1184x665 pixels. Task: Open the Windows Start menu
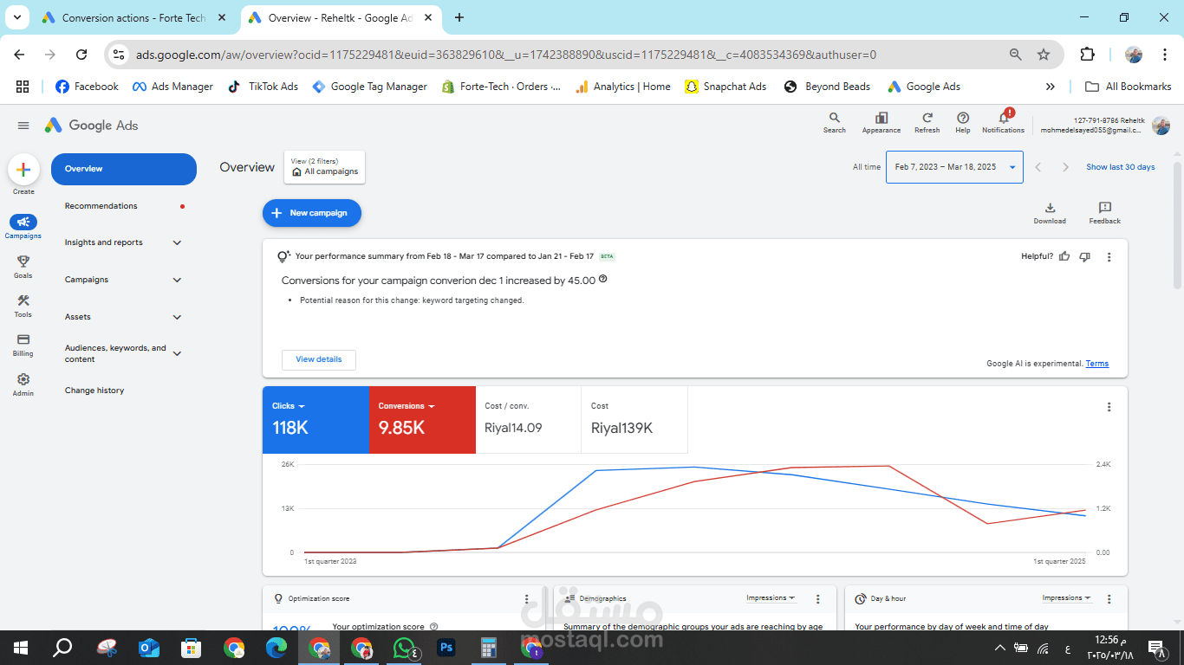[x=21, y=647]
